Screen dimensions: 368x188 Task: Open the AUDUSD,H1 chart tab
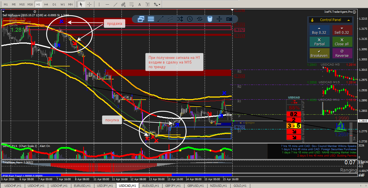tap(150, 186)
